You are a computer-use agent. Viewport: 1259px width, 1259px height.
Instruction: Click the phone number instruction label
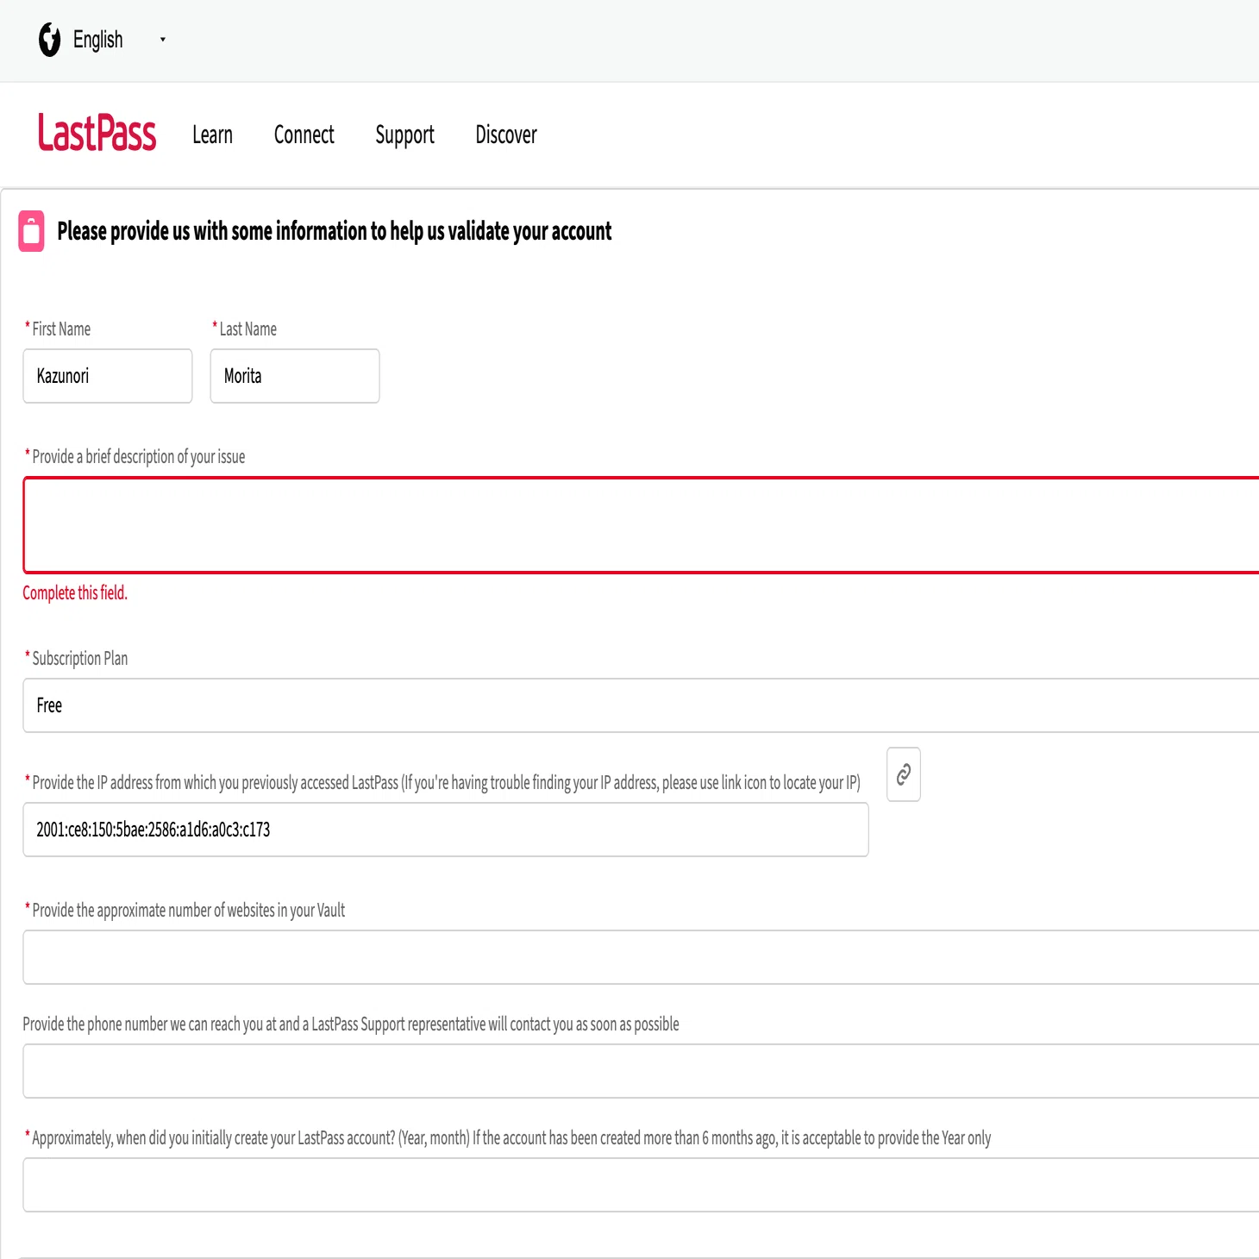pyautogui.click(x=351, y=1024)
